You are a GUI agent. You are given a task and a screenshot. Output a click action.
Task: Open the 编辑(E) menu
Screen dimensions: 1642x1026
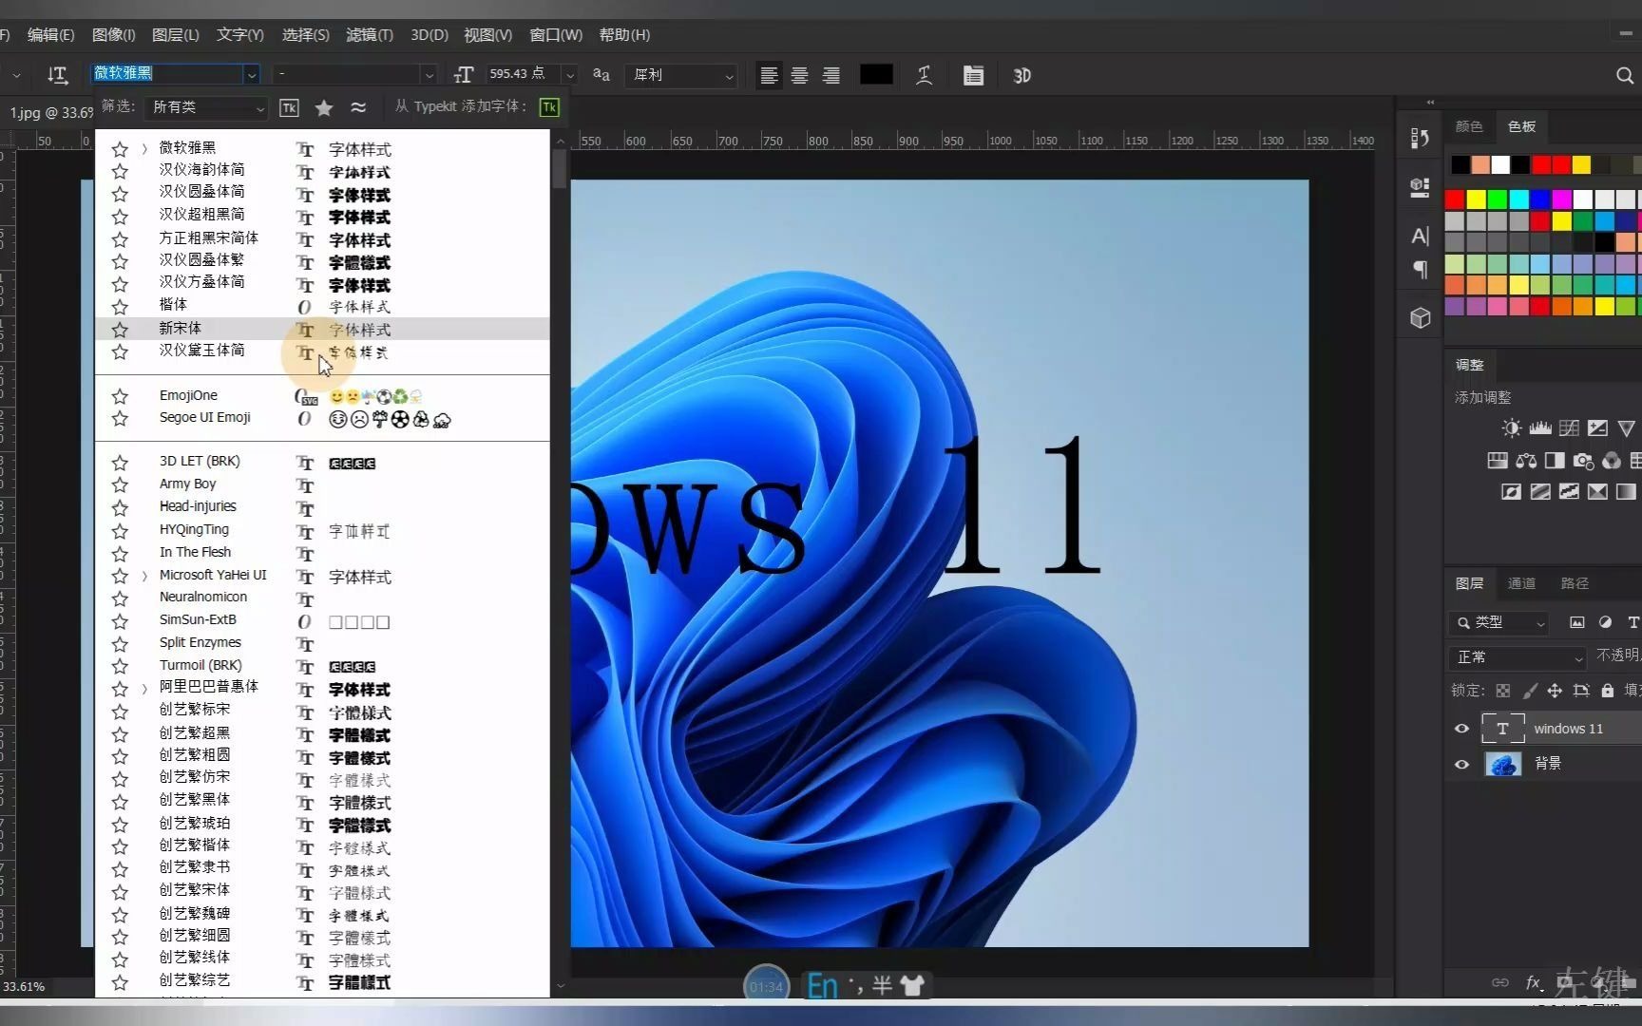(50, 35)
